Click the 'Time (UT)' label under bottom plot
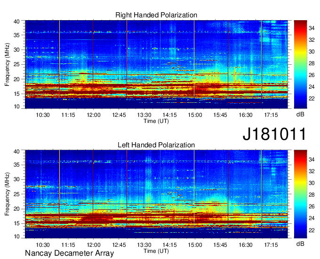This screenshot has width=320, height=259. (x=156, y=251)
